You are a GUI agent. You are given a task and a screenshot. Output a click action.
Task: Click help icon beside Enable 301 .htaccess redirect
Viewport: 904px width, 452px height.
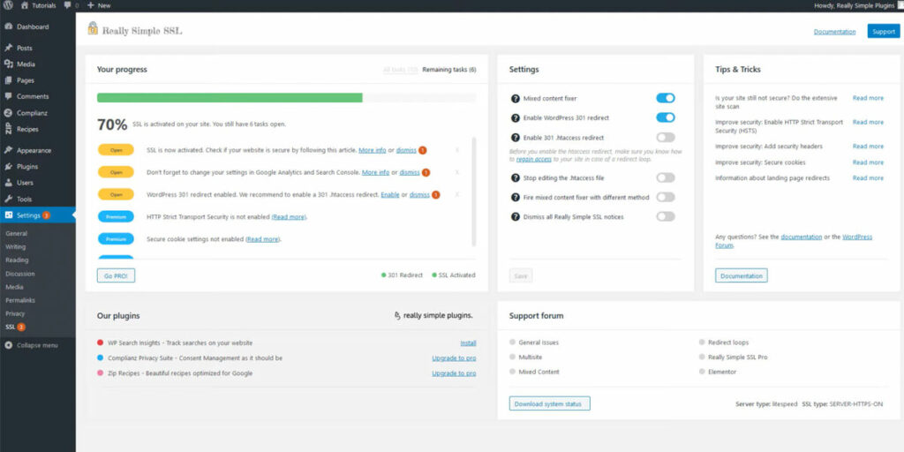pyautogui.click(x=516, y=138)
